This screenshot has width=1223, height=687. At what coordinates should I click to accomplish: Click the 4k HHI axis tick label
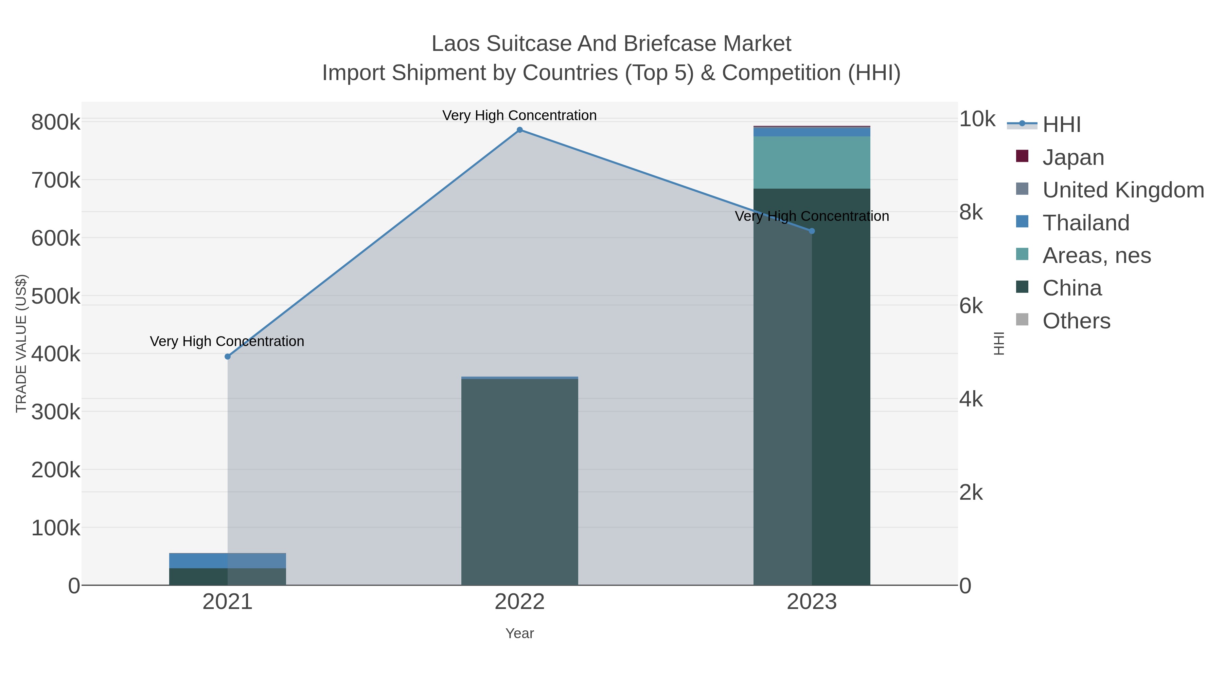[x=971, y=399]
